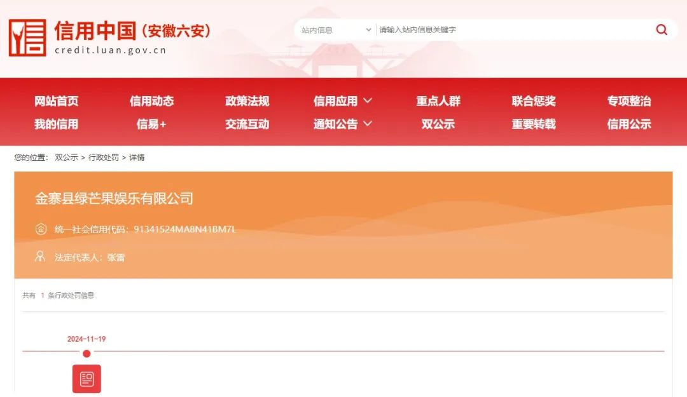Click the 行政处罚 breadcrumb link

point(104,158)
